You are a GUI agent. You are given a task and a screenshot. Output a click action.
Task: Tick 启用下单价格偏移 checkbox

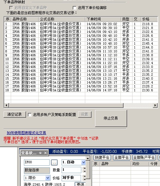(74, 8)
